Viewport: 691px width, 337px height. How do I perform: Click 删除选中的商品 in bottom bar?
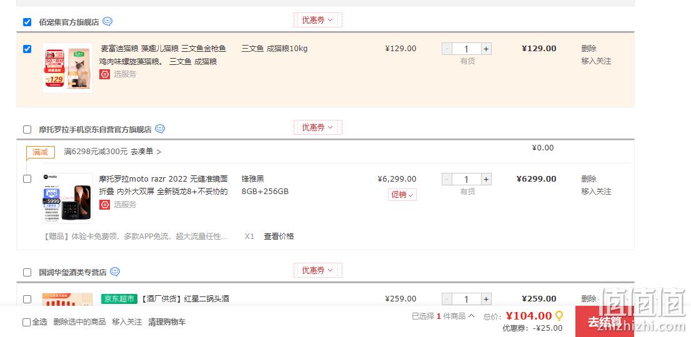(79, 321)
